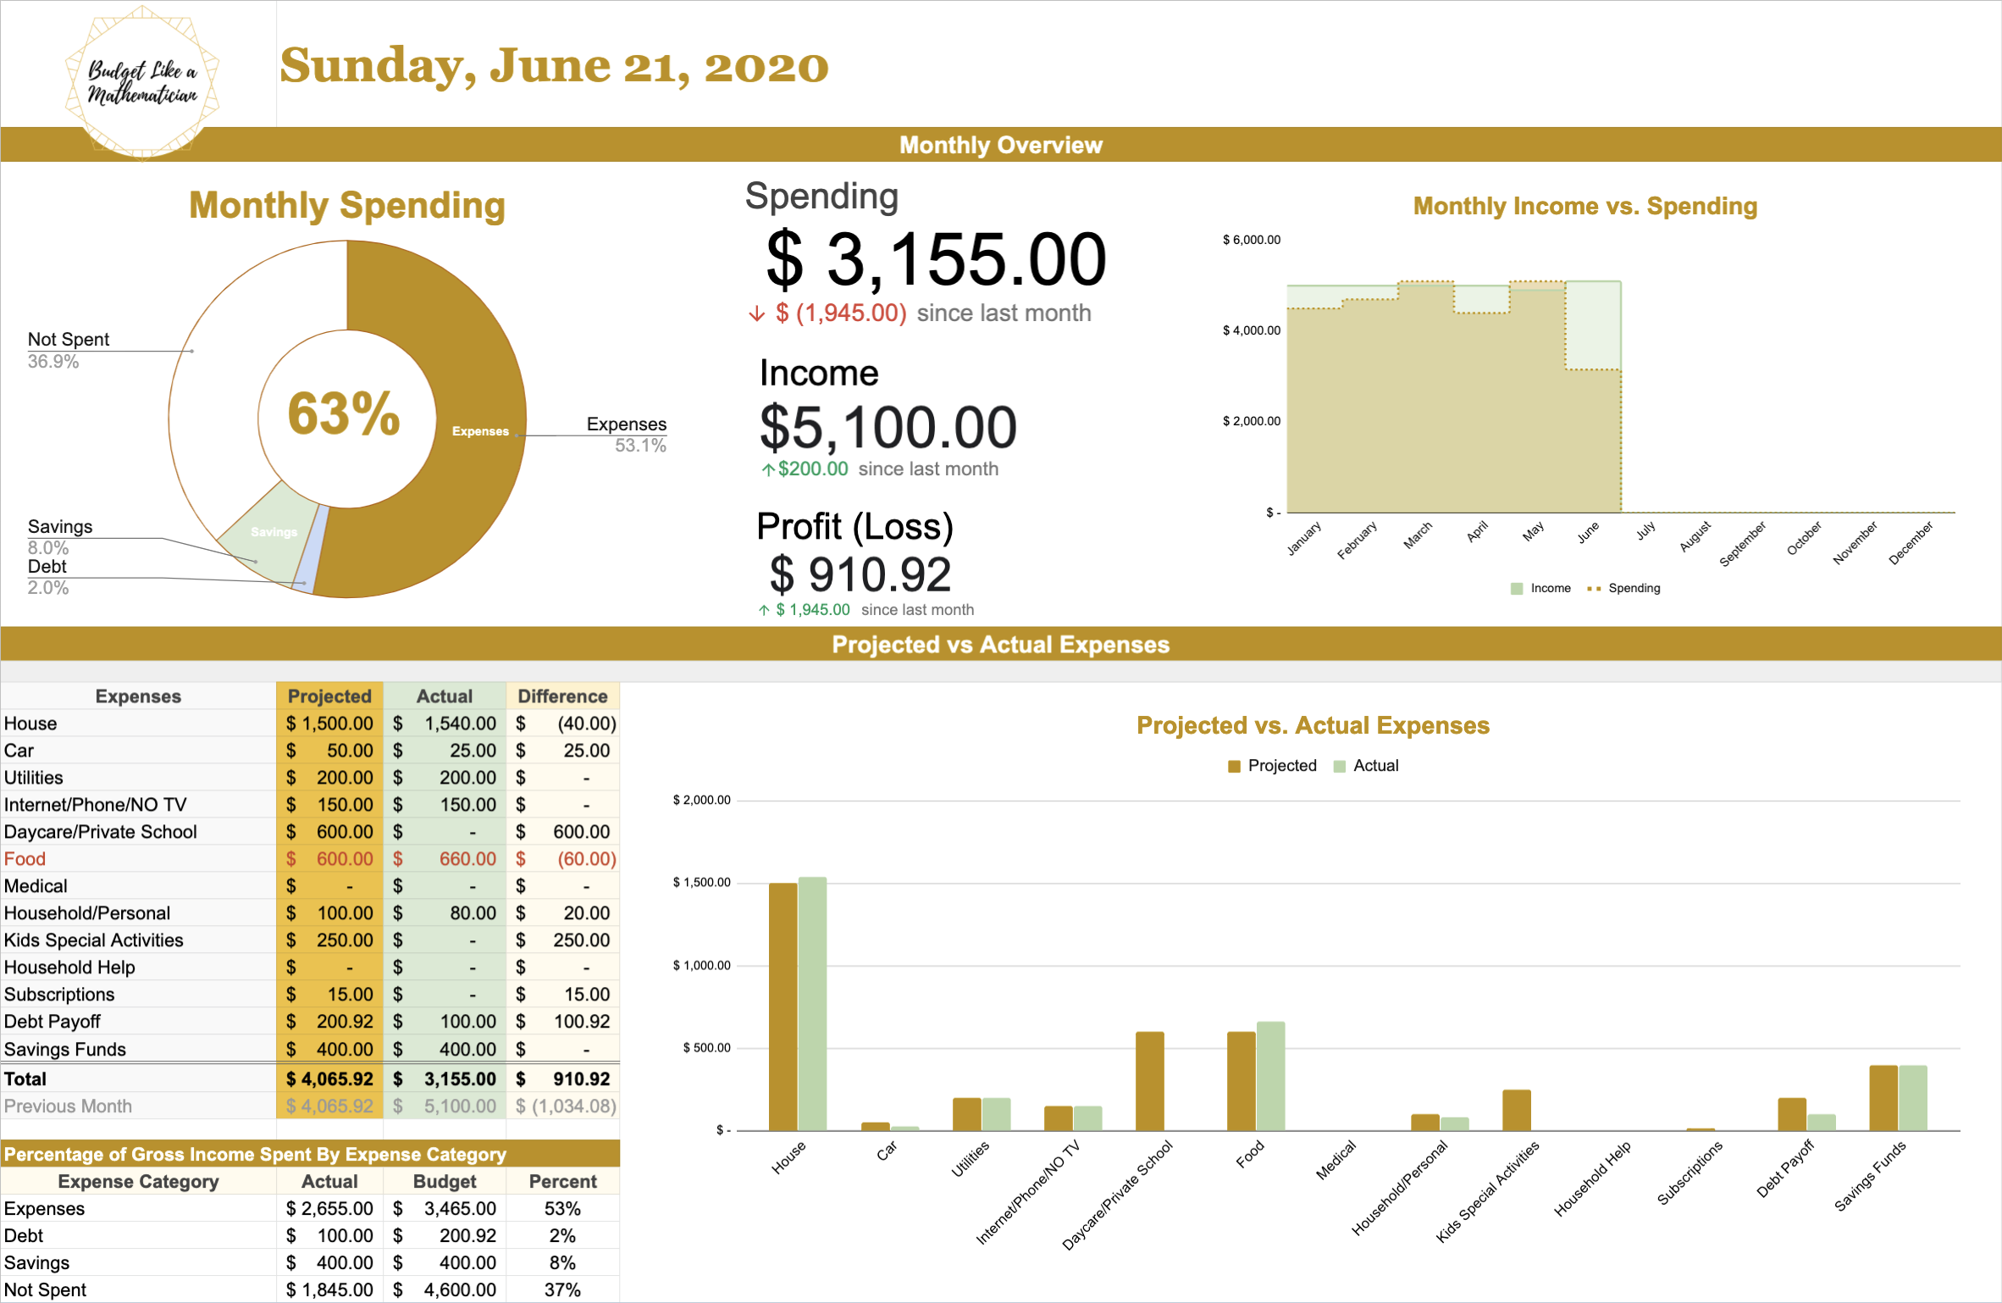Click the Total projected $4,065.92 cell
The image size is (2002, 1303).
(x=329, y=1079)
